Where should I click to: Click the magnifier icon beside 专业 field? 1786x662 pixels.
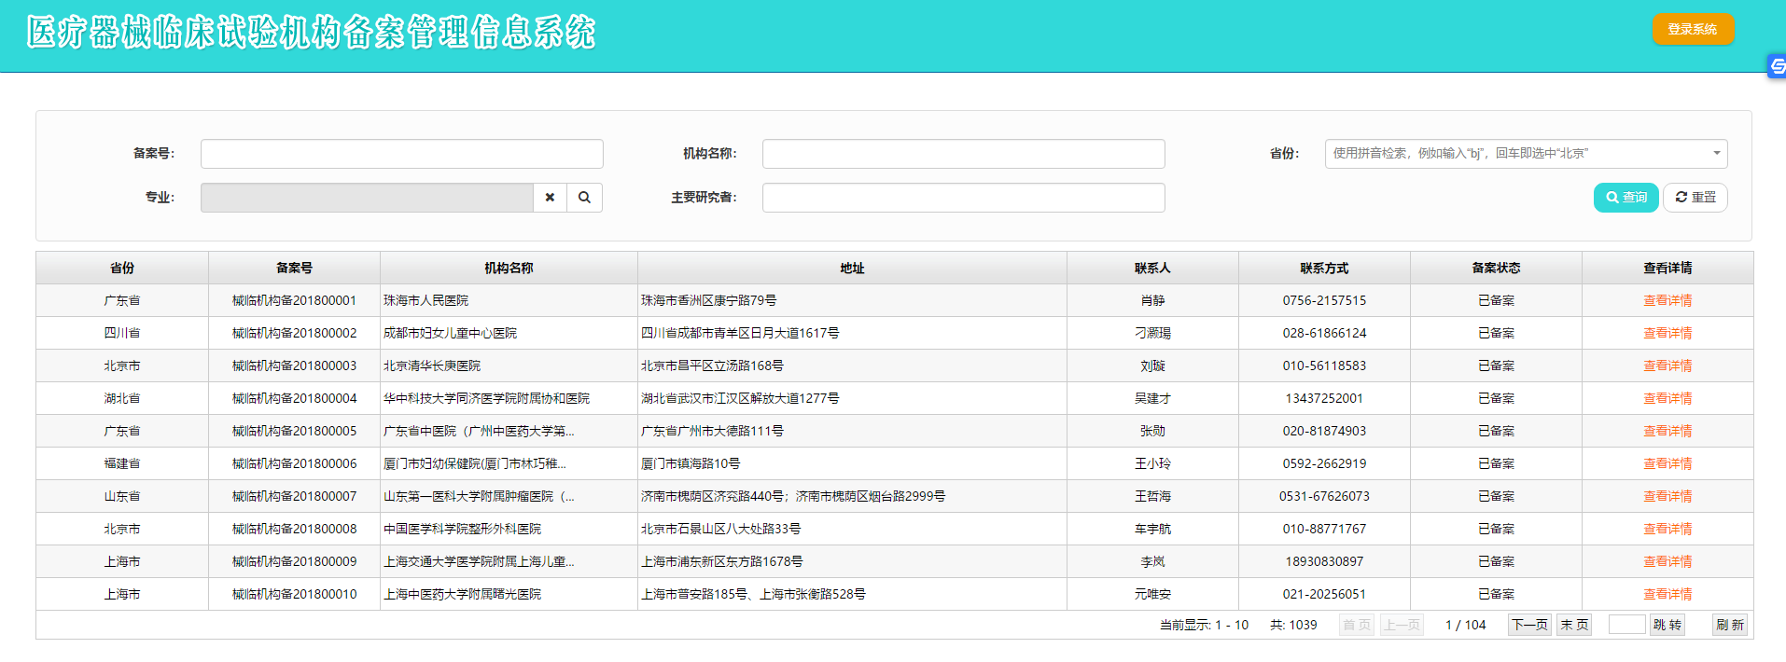584,198
